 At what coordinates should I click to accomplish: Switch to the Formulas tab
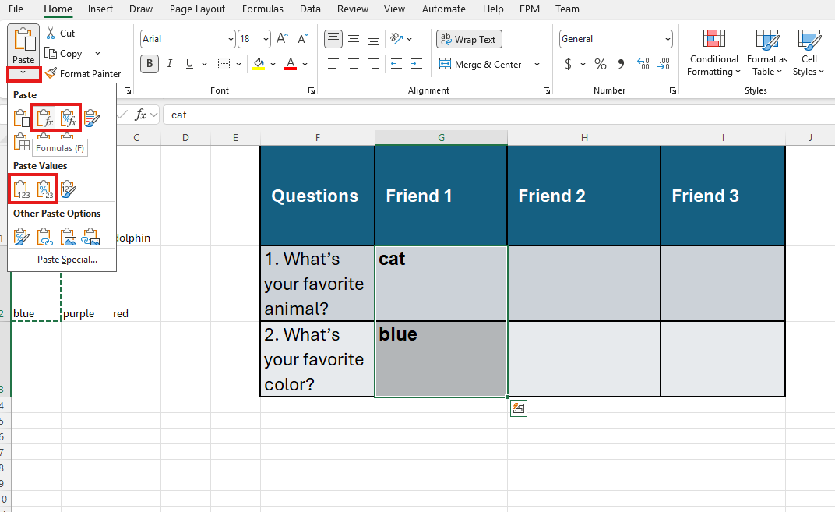(x=262, y=9)
